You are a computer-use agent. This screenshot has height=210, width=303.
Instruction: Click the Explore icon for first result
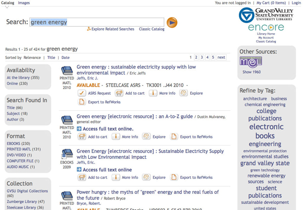click(183, 93)
